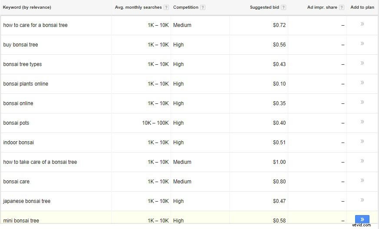Open help icon next to Competition
The width and height of the screenshot is (379, 229).
203,7
